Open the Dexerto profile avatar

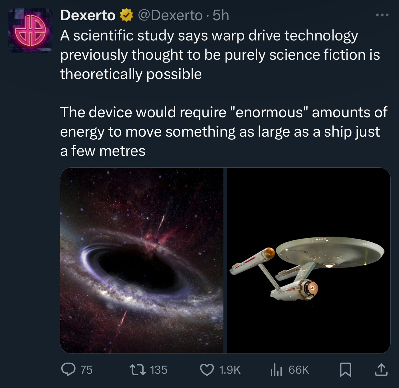pos(30,30)
